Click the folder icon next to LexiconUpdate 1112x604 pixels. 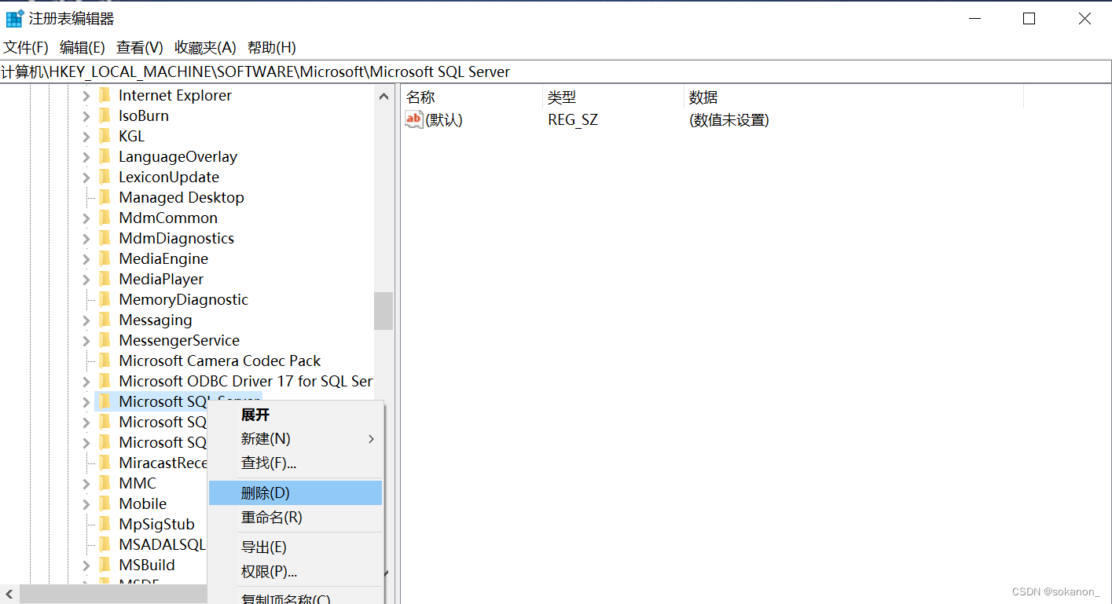pyautogui.click(x=105, y=177)
